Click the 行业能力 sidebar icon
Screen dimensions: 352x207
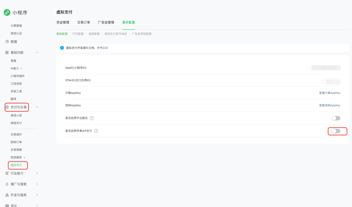pyautogui.click(x=7, y=173)
